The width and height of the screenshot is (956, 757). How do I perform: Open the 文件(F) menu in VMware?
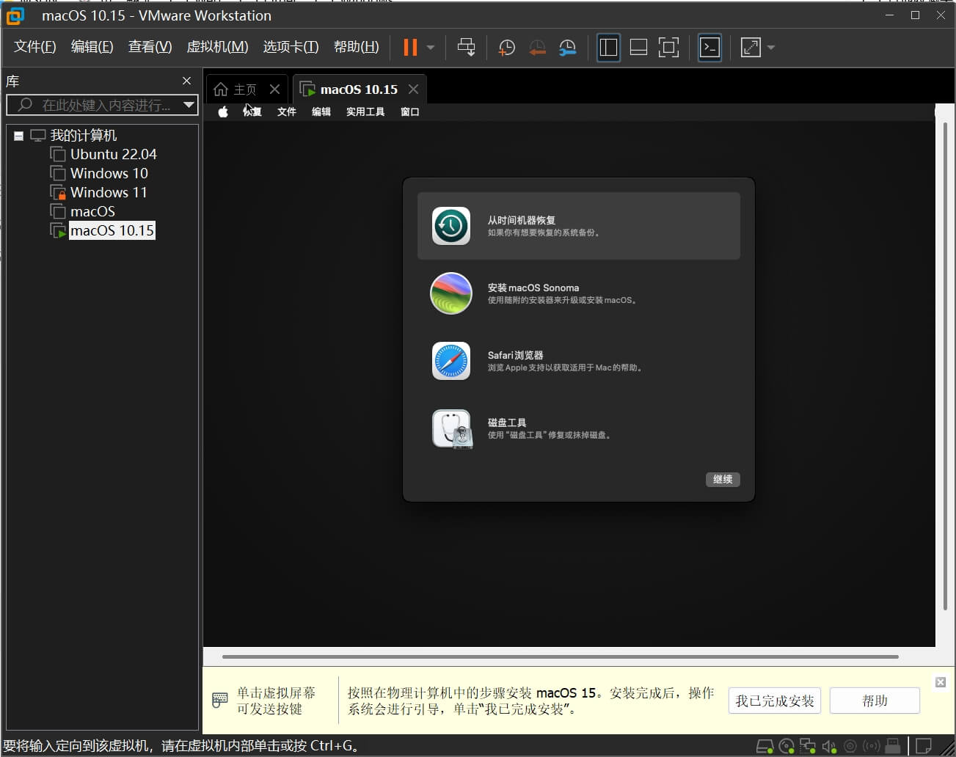coord(35,47)
